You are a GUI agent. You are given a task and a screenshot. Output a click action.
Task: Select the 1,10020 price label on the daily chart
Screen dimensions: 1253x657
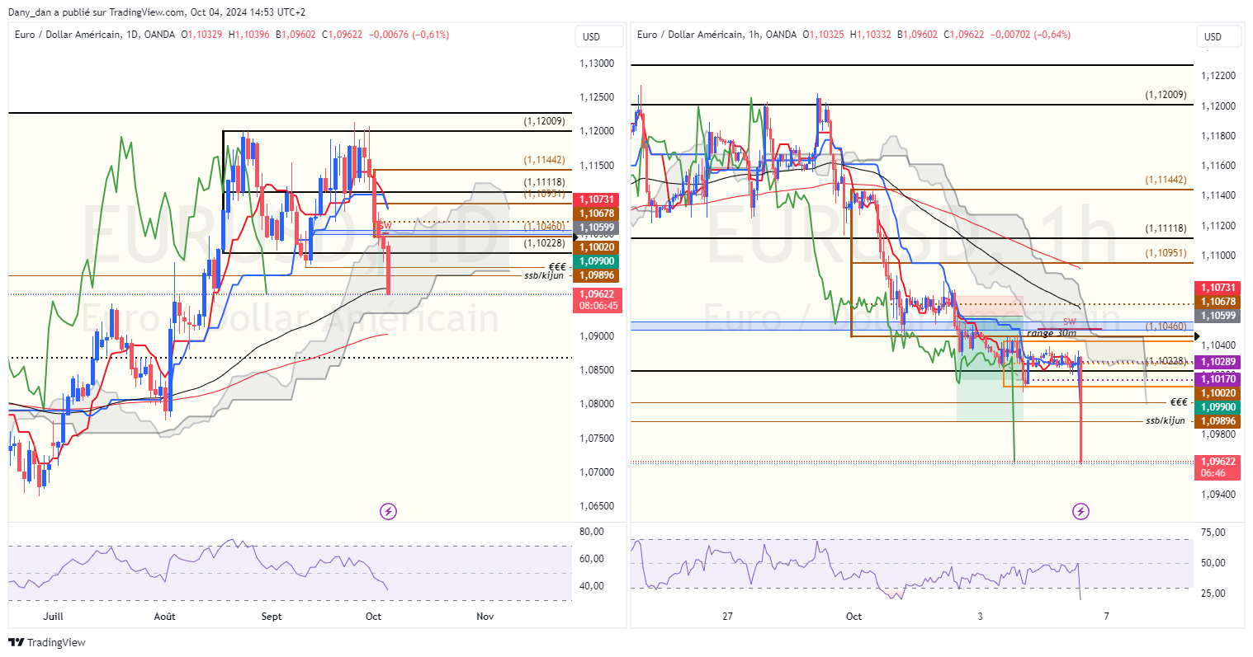tap(597, 247)
